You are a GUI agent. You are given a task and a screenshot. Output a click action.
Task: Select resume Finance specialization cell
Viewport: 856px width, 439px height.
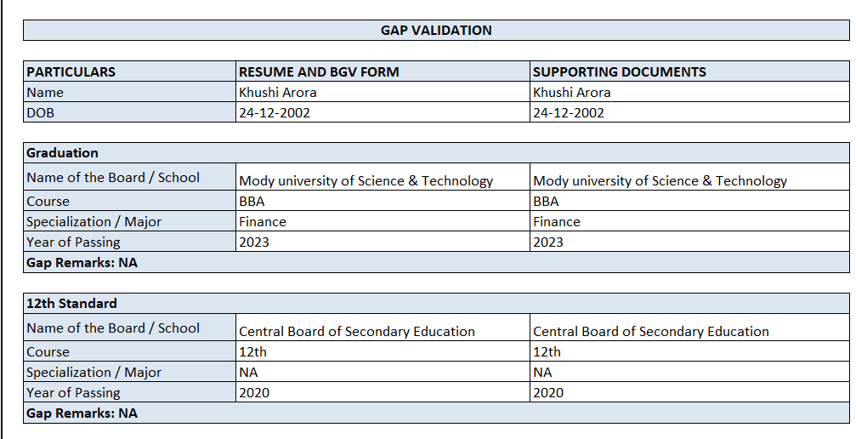(x=383, y=222)
